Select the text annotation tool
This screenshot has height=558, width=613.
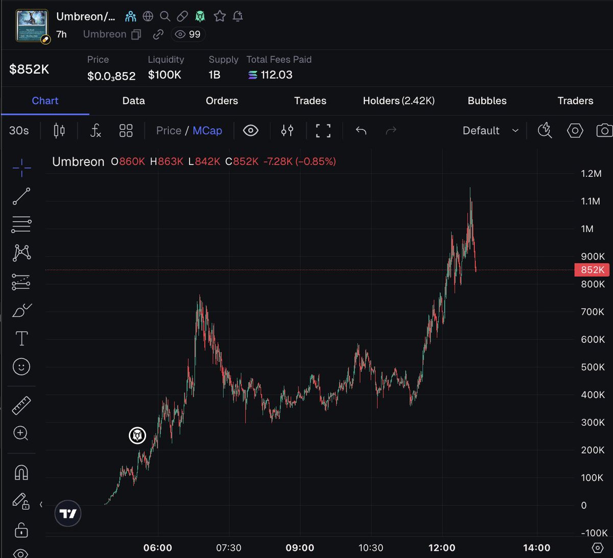pyautogui.click(x=21, y=338)
